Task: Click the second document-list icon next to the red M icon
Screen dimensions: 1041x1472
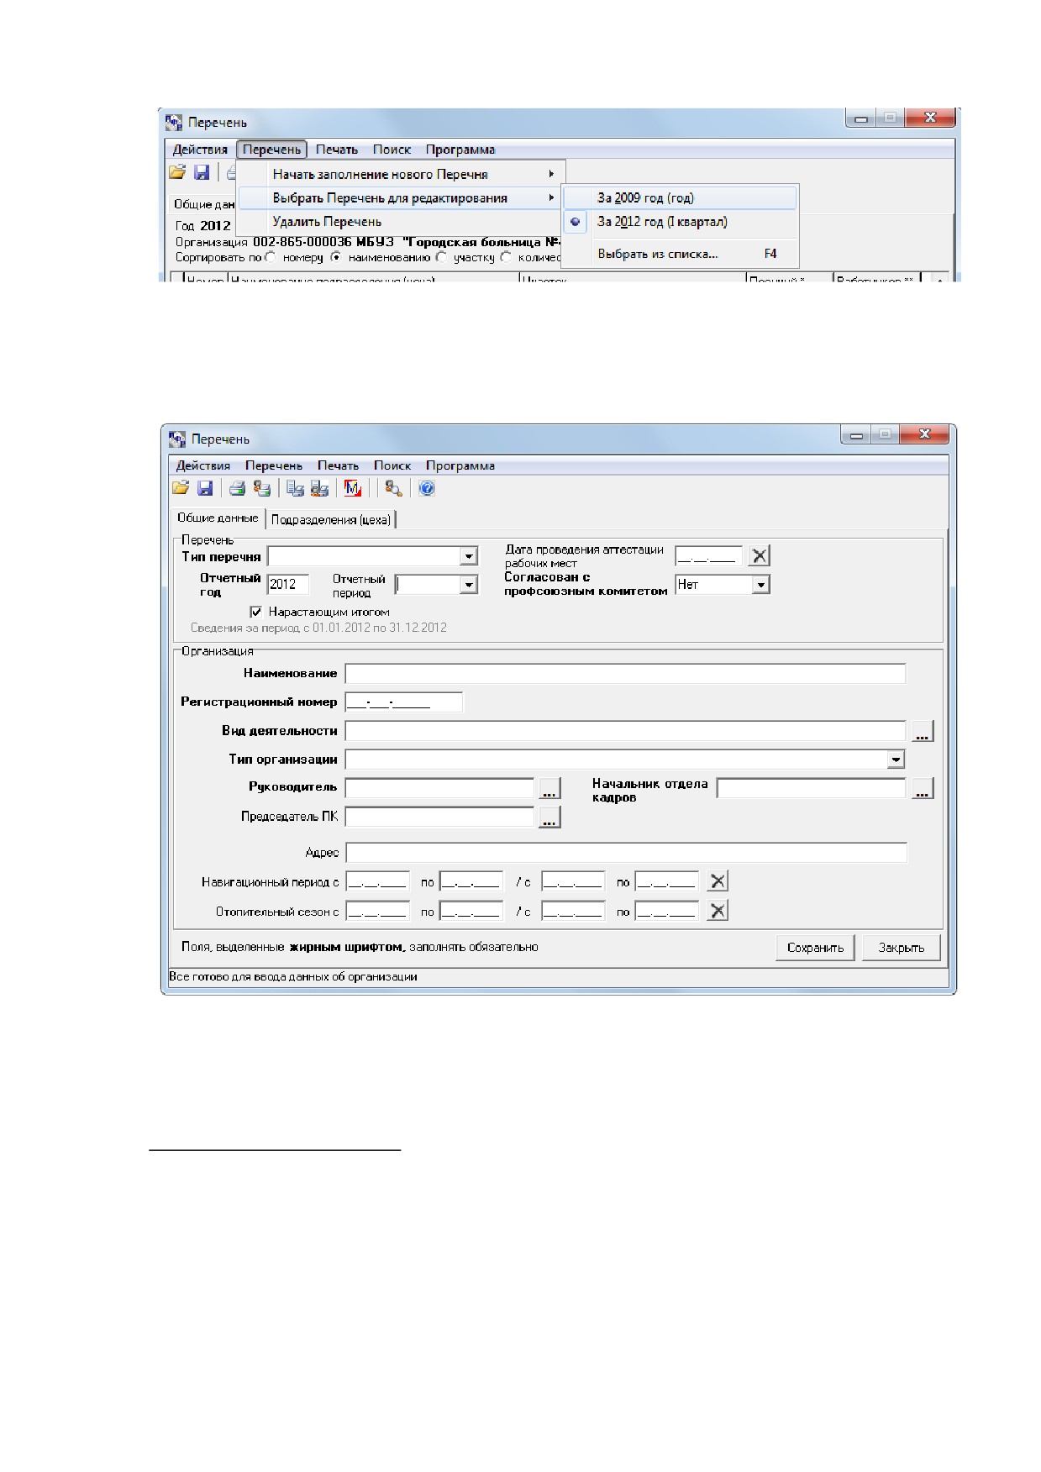Action: [319, 488]
